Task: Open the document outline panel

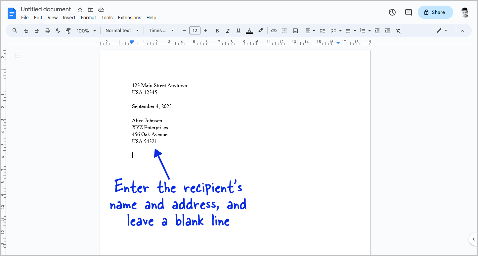Action: pos(18,56)
